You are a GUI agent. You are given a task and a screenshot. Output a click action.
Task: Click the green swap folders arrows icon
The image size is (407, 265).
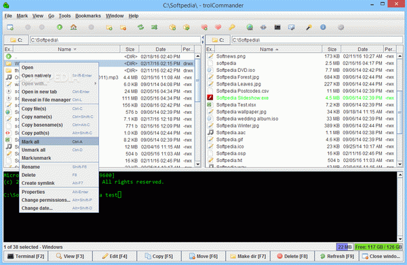point(140,27)
